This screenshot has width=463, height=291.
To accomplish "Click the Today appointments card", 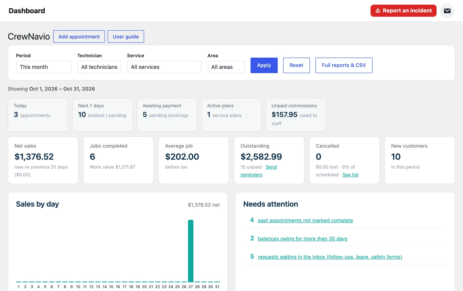I will [x=38, y=115].
